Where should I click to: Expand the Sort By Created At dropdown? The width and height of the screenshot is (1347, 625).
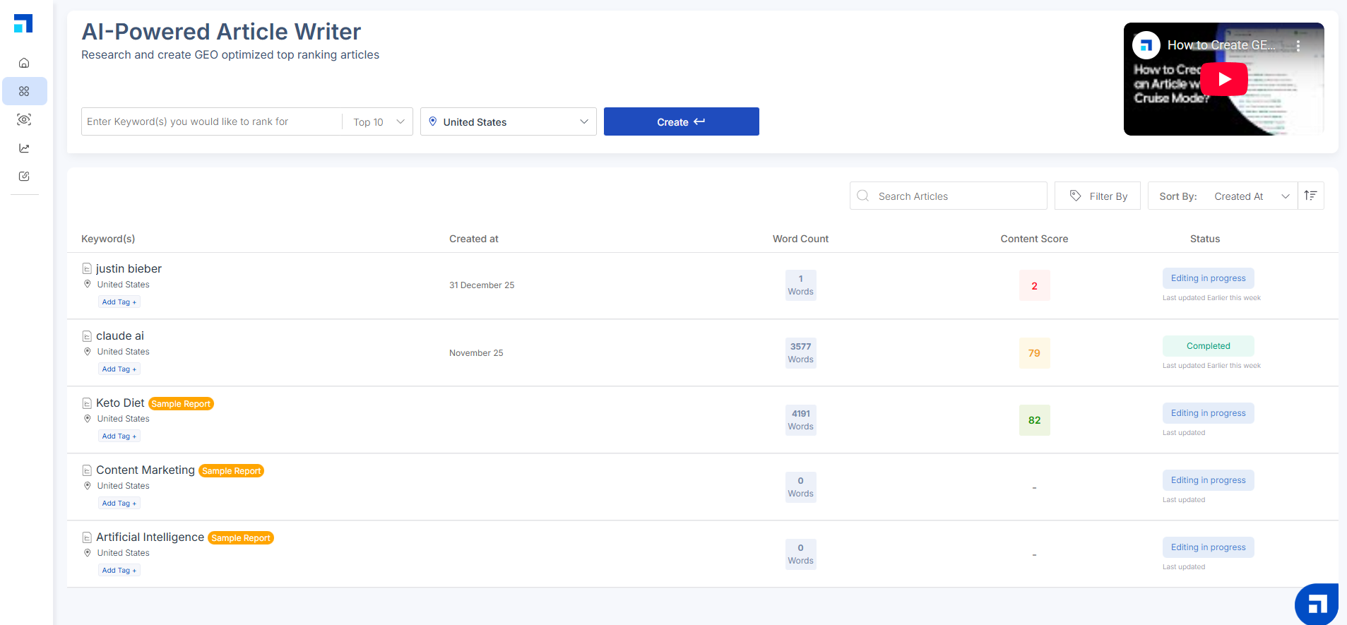(1251, 196)
